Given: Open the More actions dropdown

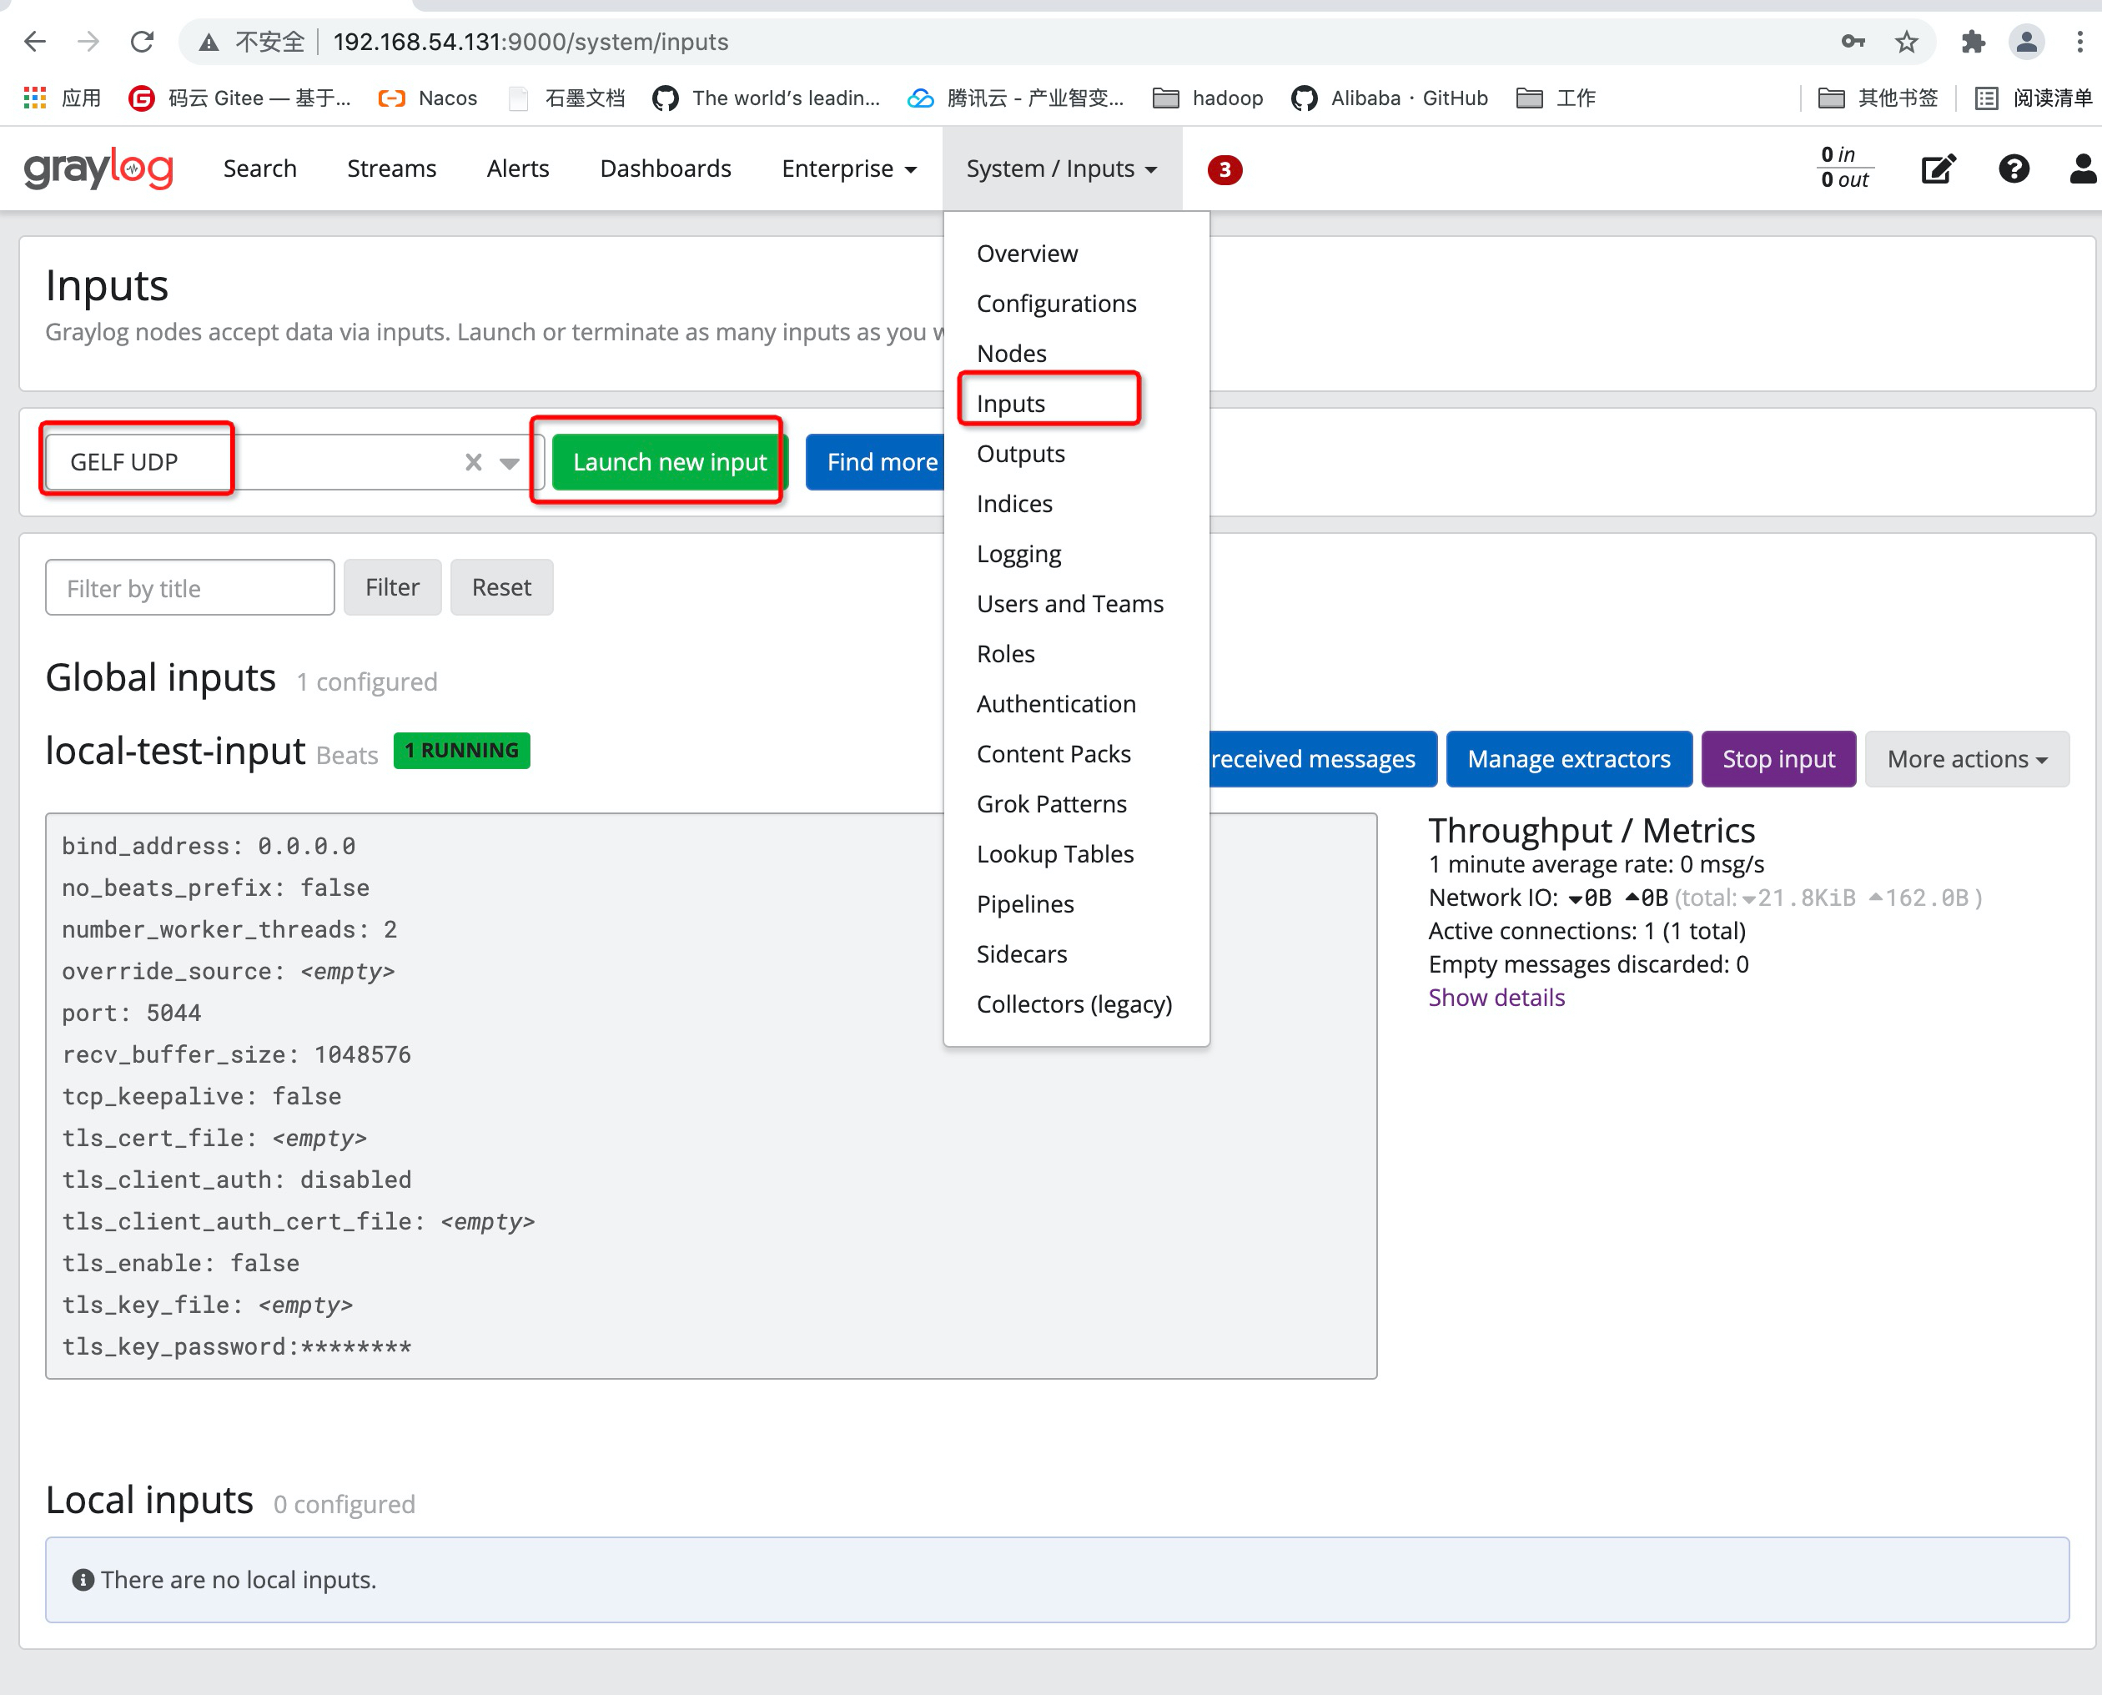Looking at the screenshot, I should pyautogui.click(x=1966, y=758).
